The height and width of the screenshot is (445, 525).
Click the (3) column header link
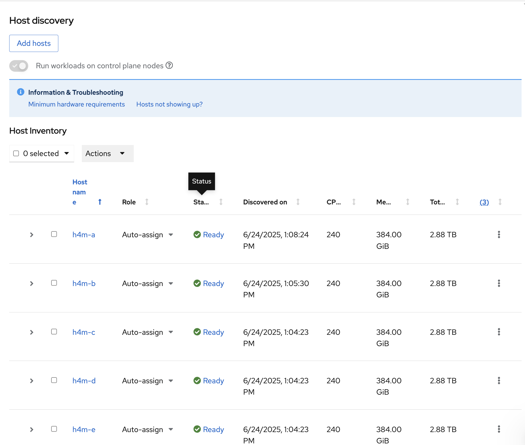484,202
